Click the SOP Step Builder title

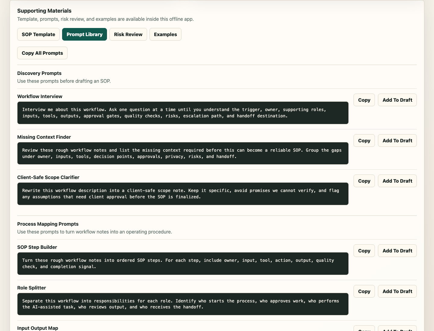[x=37, y=247]
